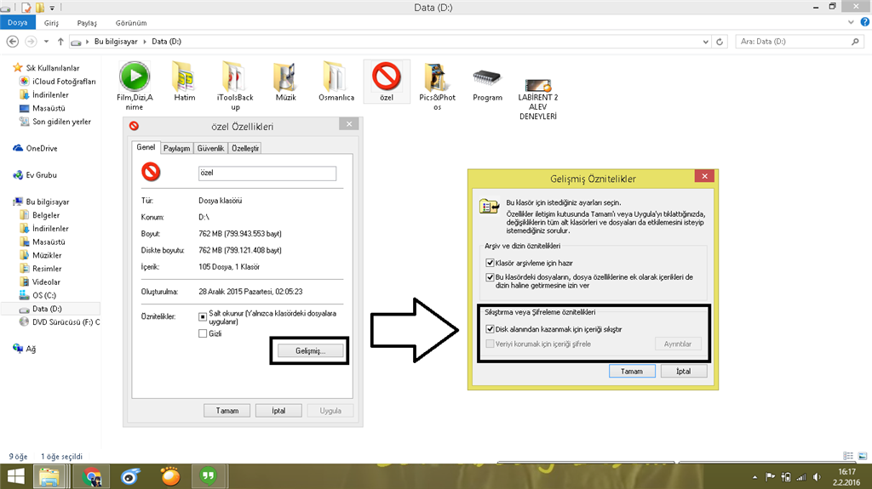
Task: Open the Görünüm ribbon tab
Action: point(130,23)
